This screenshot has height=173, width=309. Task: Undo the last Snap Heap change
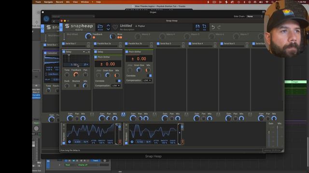213,27
